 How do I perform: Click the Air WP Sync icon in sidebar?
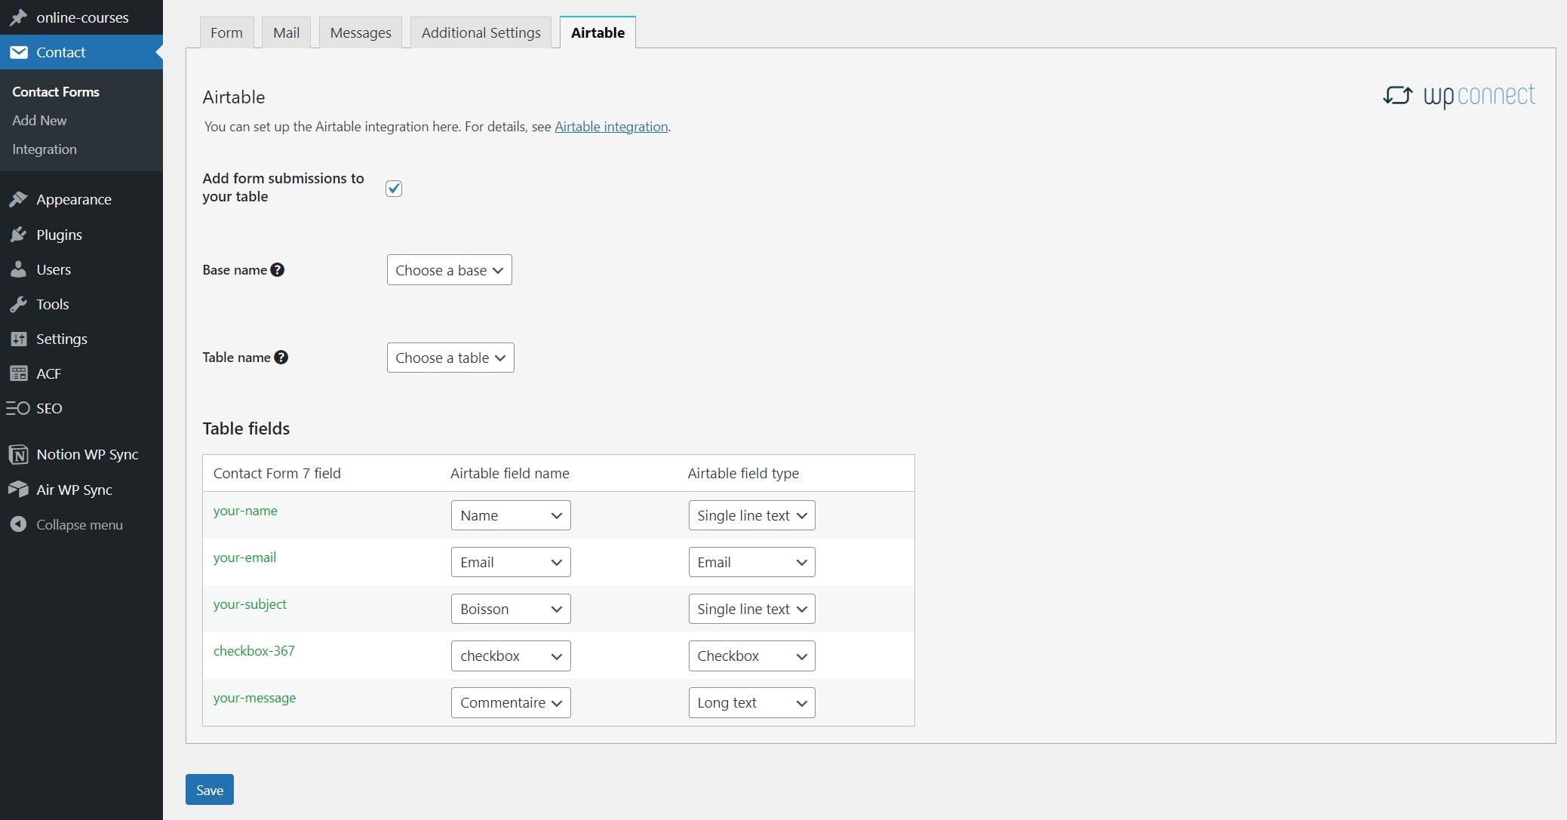(17, 488)
